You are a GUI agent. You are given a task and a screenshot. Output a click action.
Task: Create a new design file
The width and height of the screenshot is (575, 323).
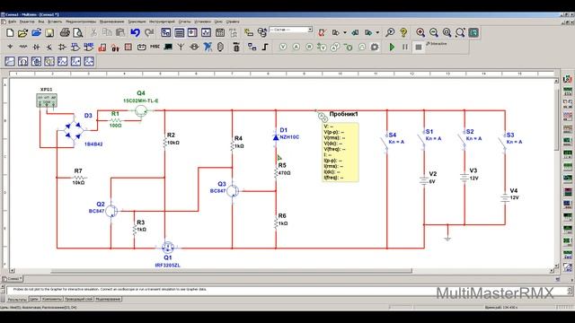[x=10, y=33]
